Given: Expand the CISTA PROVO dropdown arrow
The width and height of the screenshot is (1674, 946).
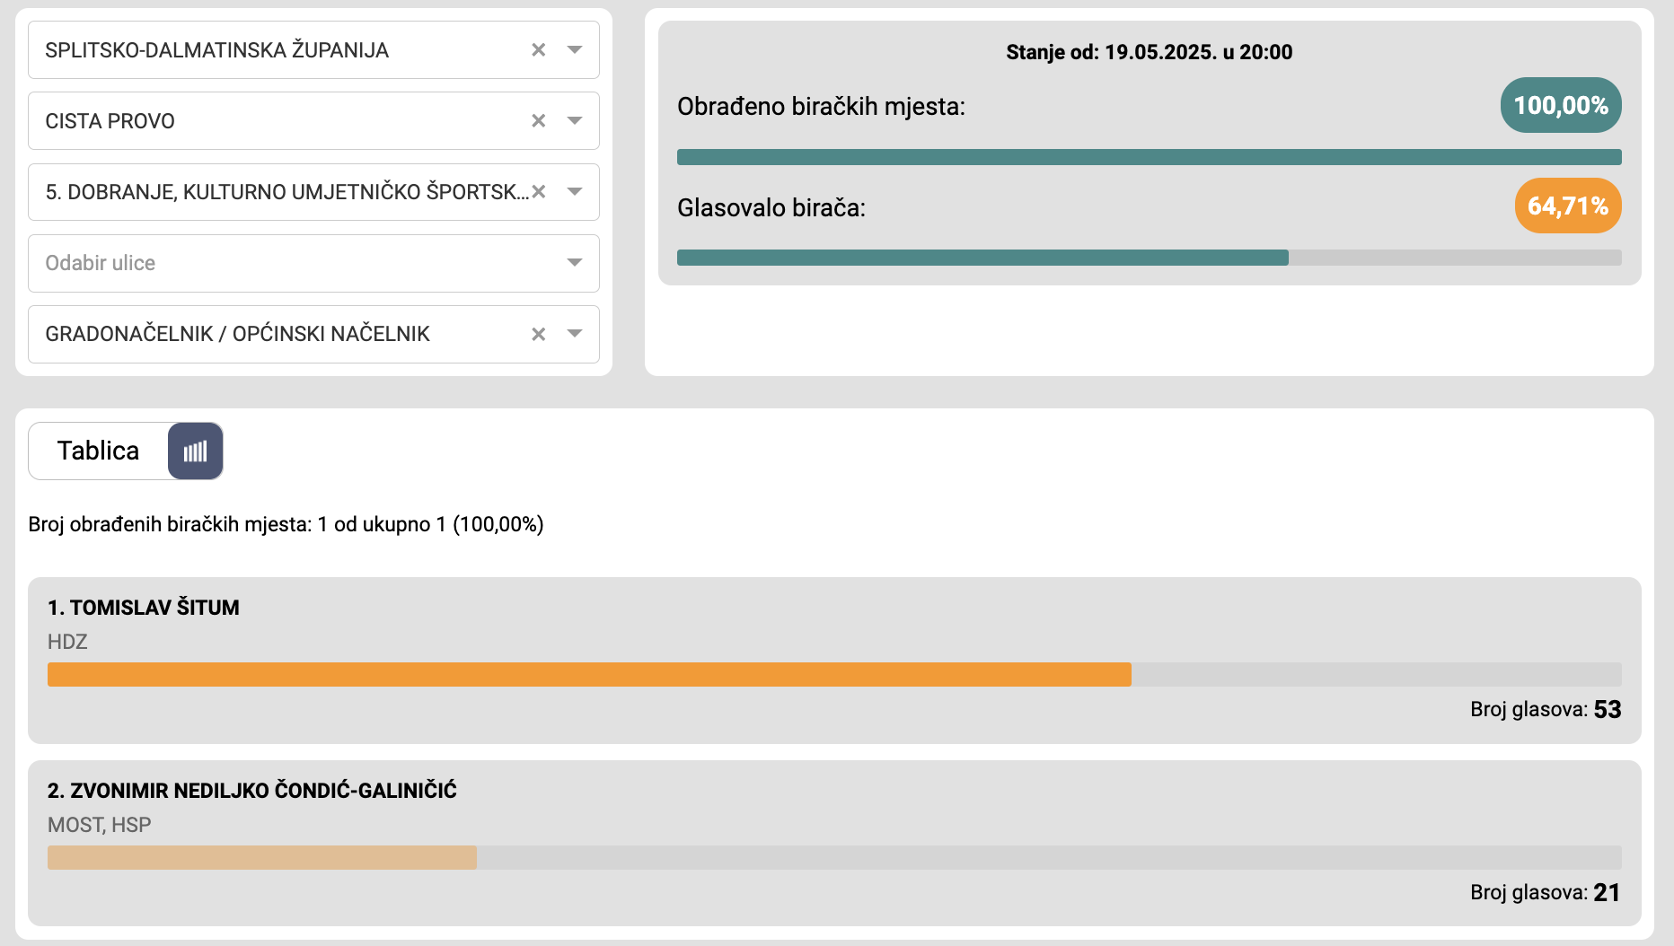Looking at the screenshot, I should click(575, 121).
